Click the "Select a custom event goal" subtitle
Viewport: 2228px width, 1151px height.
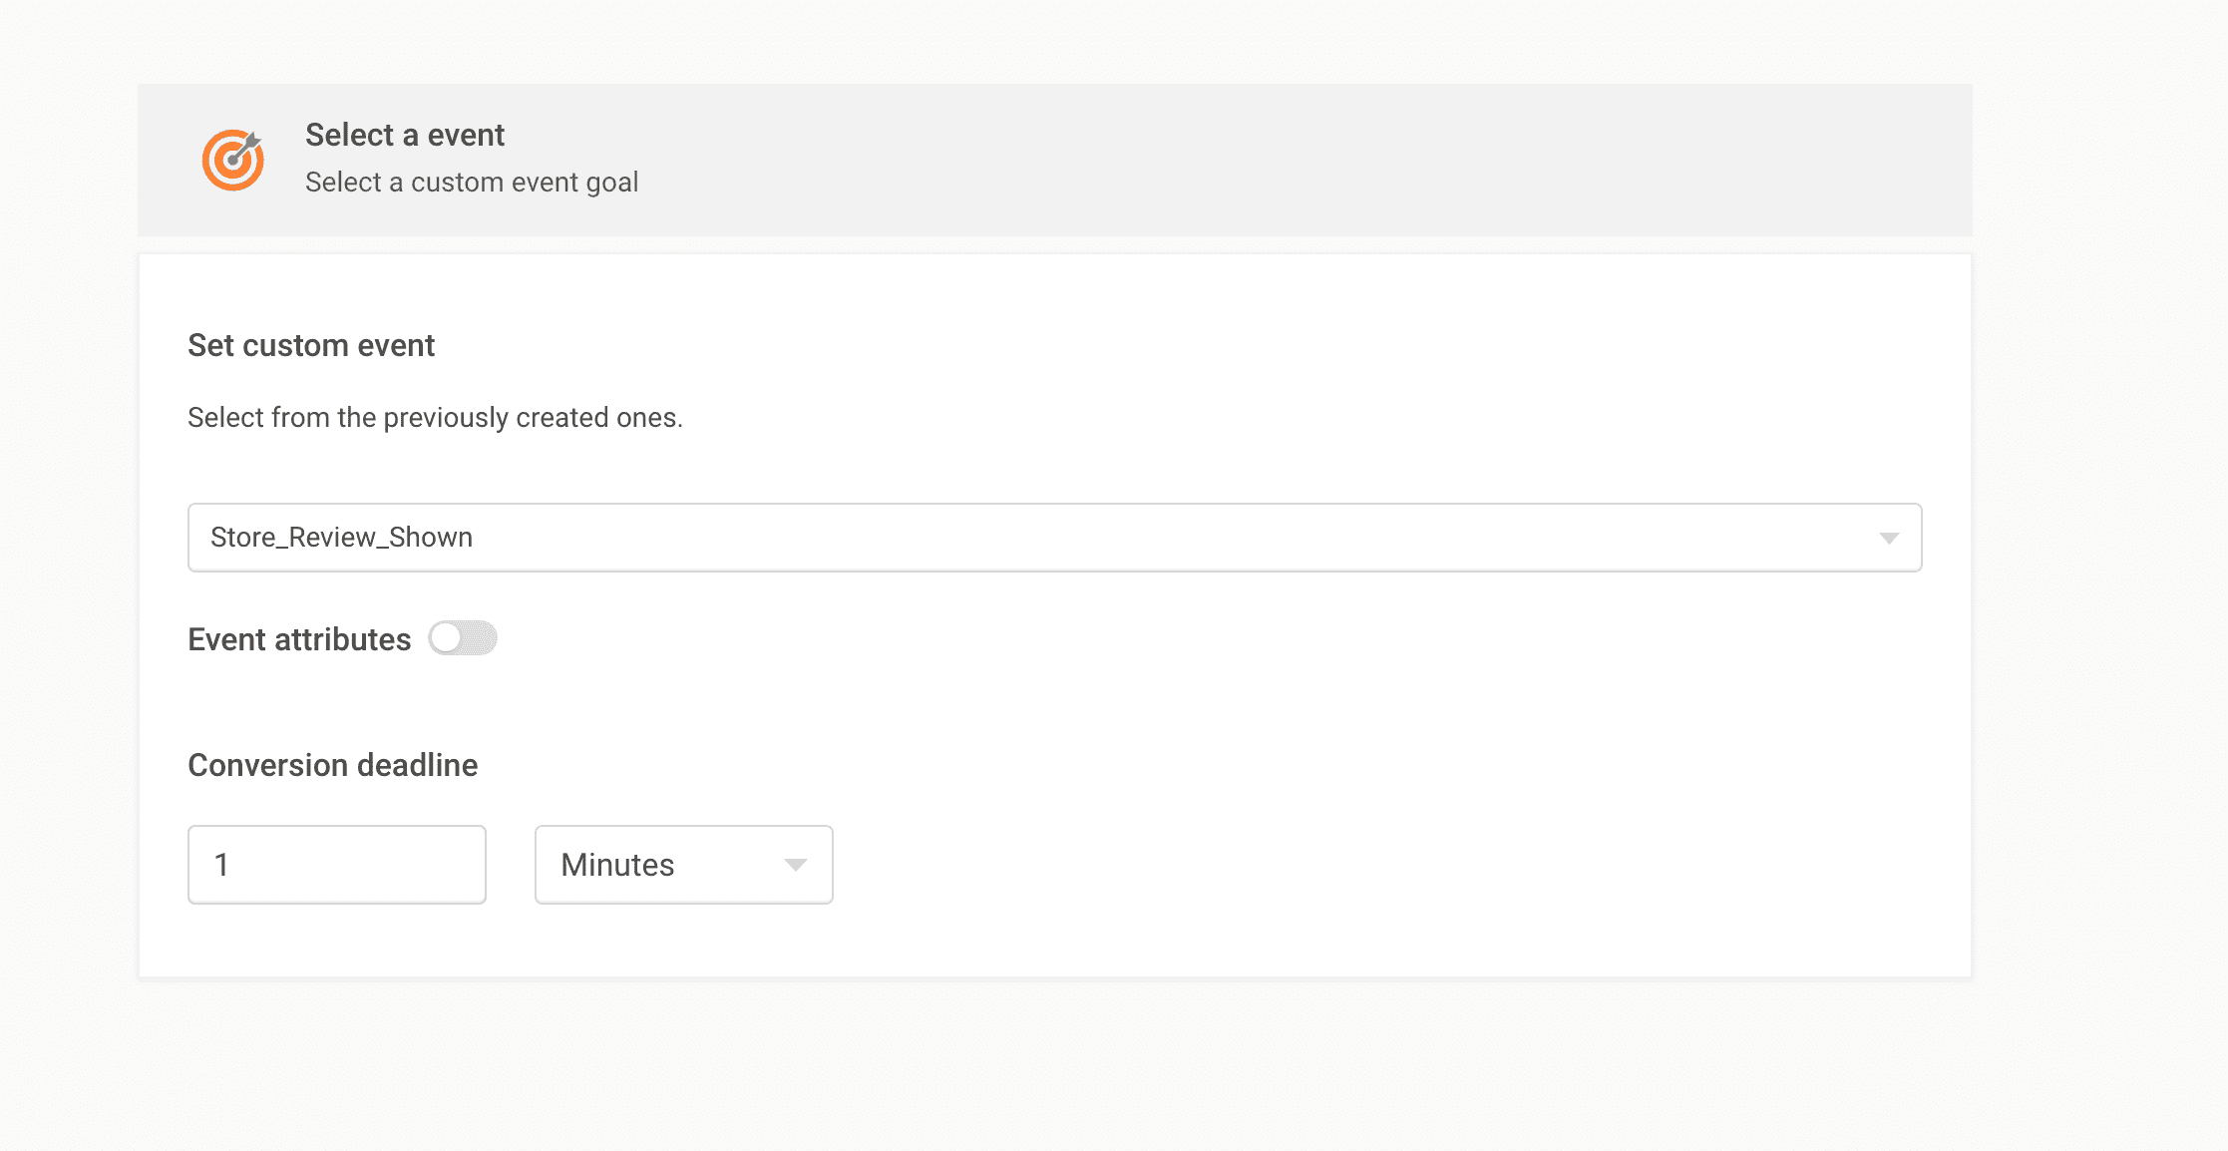point(471,183)
